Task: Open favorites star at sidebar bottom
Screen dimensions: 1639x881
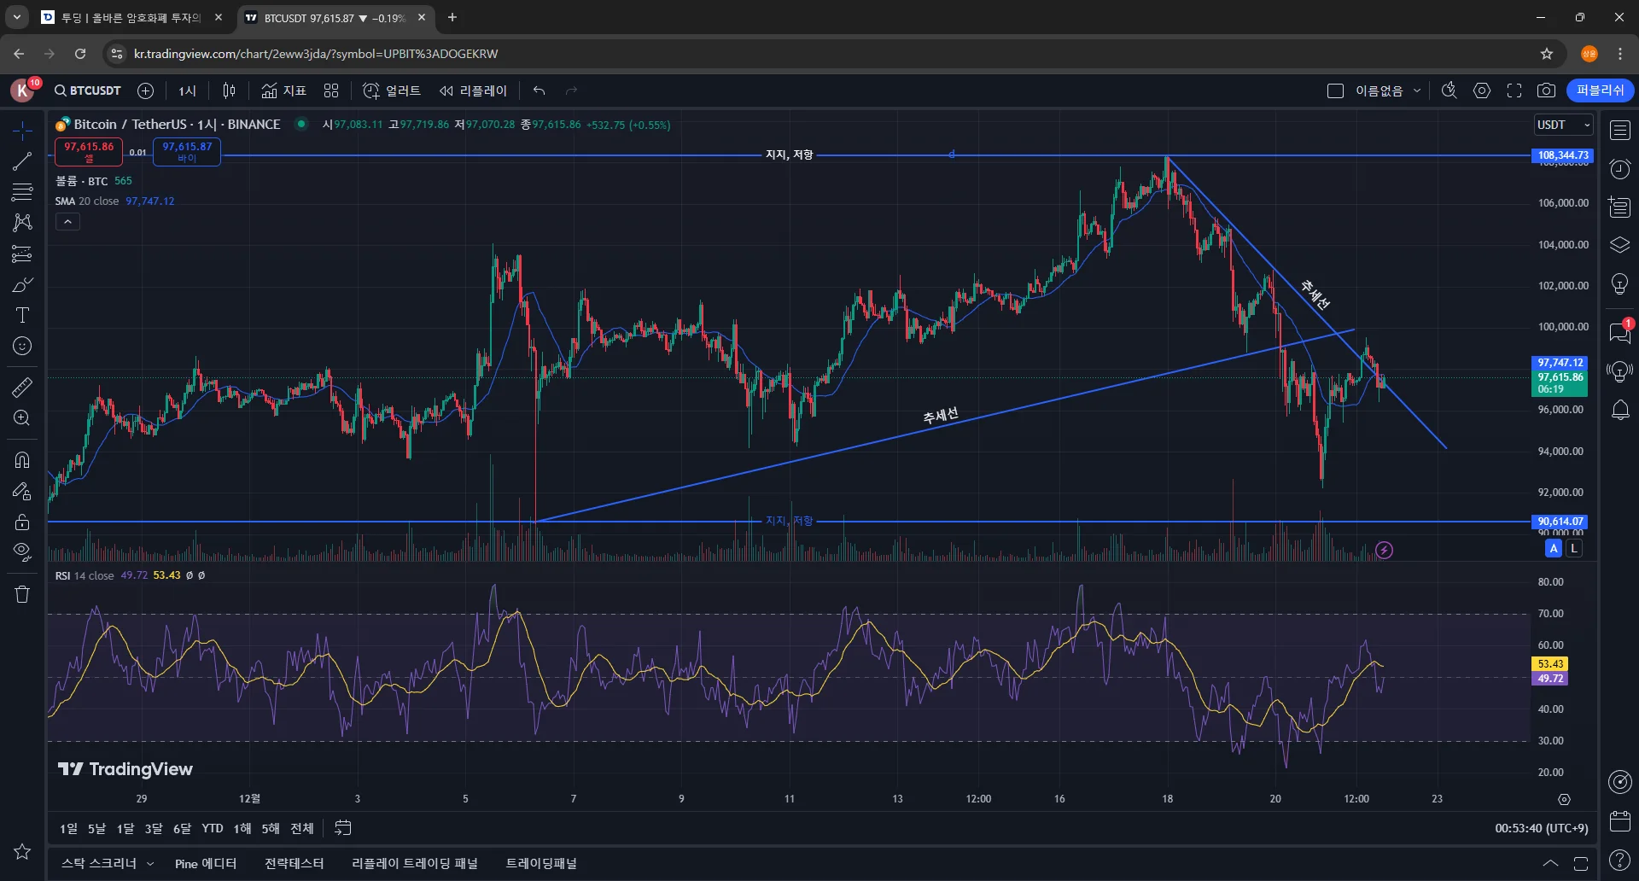Action: point(22,851)
